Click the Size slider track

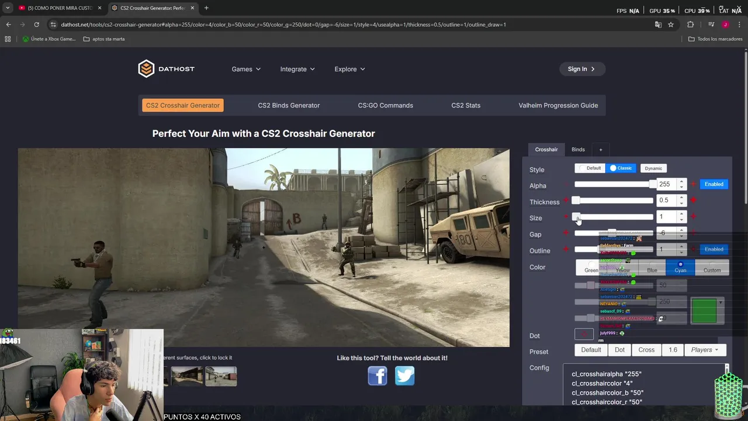point(614,217)
